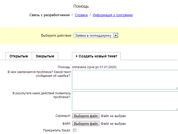Click resize grip of the second text area

click(x=176, y=109)
